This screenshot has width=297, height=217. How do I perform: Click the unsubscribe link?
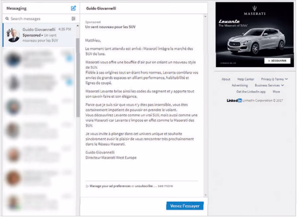[144, 186]
